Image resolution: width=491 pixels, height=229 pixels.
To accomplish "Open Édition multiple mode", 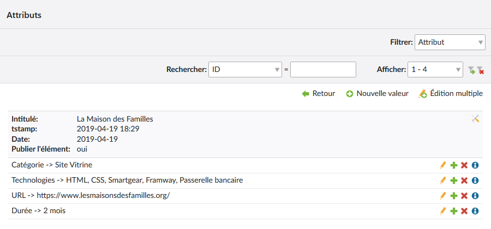I will [451, 94].
